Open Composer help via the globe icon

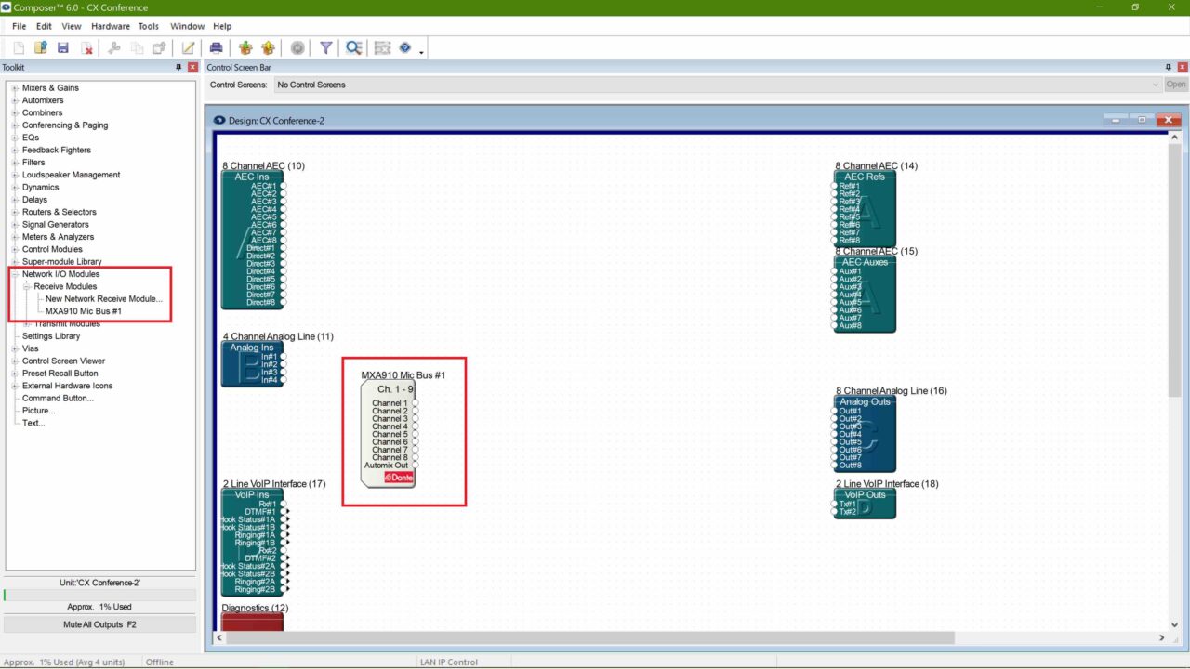(406, 47)
